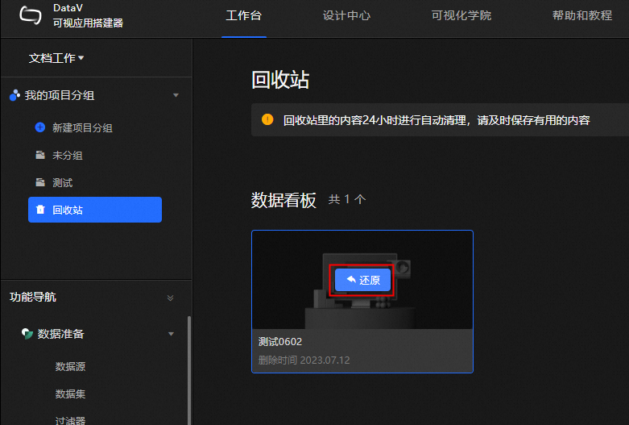Screen dimensions: 629x425
Task: Collapse the 功能导航 double chevron
Action: (x=170, y=298)
